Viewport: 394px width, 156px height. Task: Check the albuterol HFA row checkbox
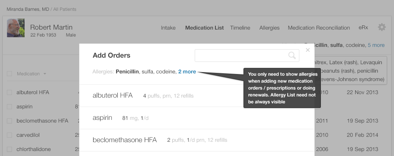10,93
